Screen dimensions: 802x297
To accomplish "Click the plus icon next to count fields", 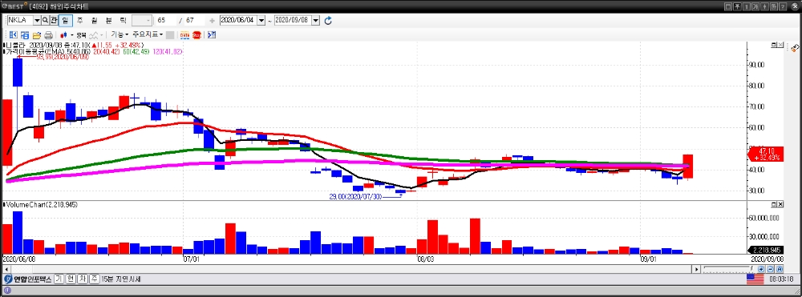I will pos(212,21).
